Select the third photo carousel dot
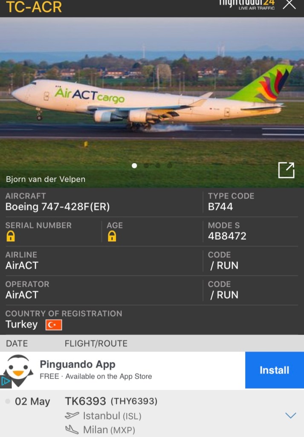The image size is (304, 437). click(x=158, y=166)
